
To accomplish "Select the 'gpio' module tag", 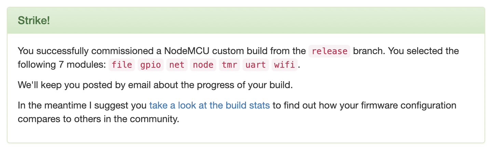I will tap(151, 65).
